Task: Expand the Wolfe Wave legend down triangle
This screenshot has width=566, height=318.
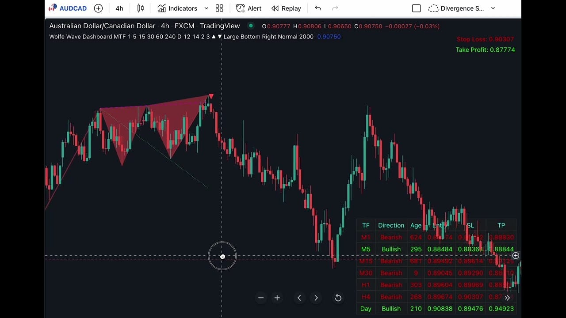Action: [220, 37]
